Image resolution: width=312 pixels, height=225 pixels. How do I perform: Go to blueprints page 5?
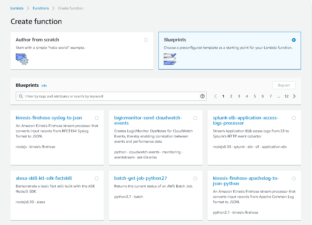(x=255, y=96)
